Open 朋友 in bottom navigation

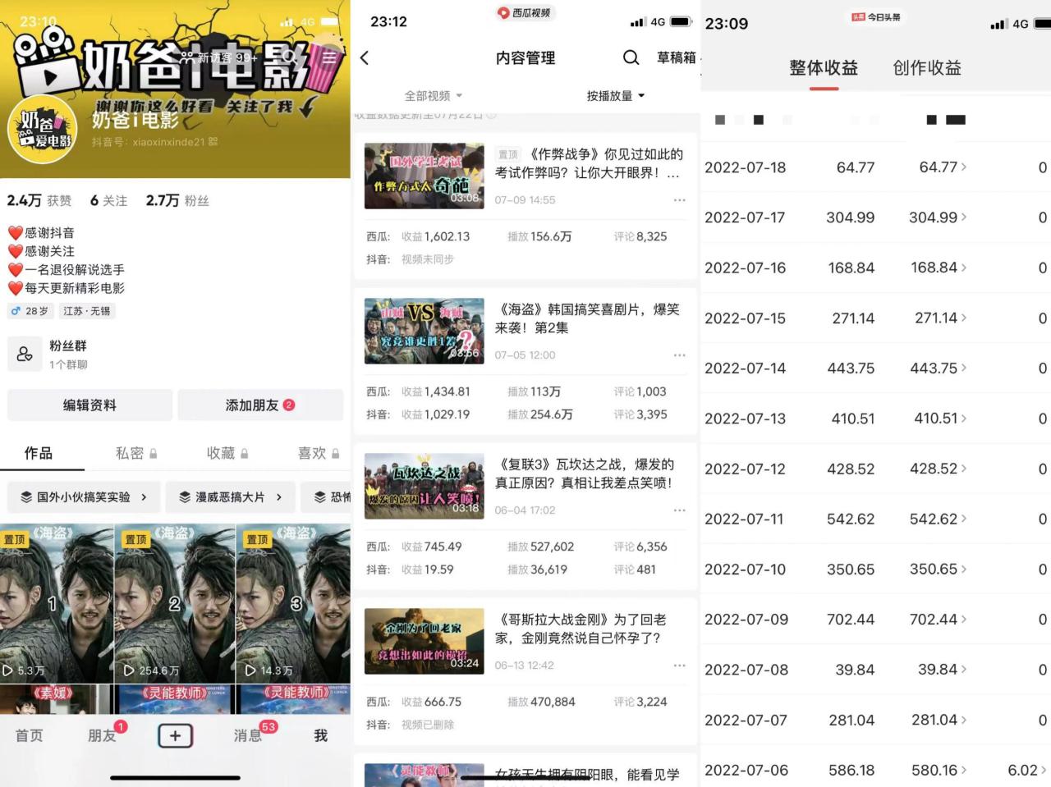(103, 735)
